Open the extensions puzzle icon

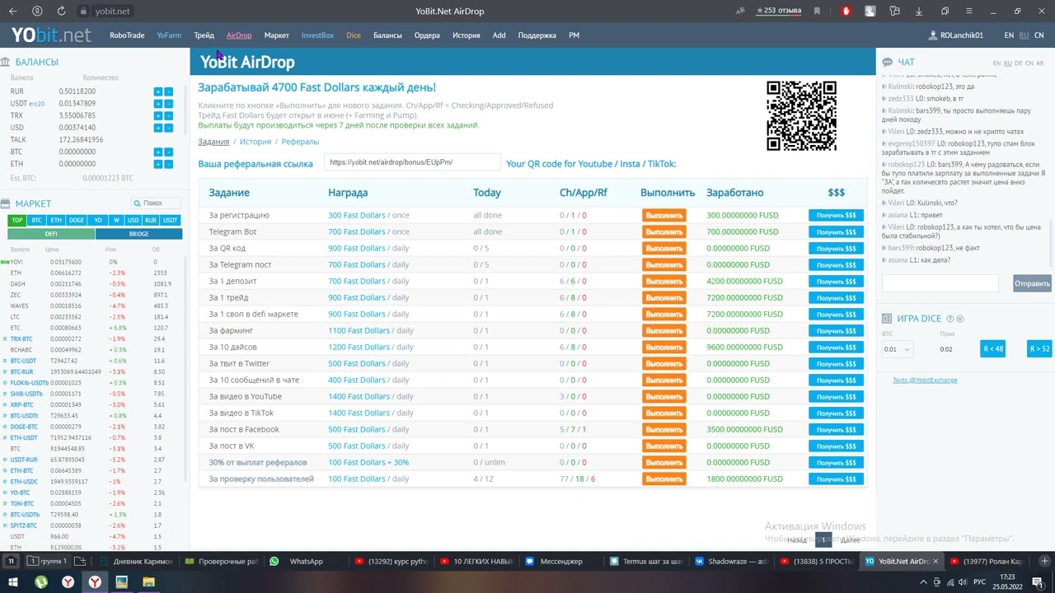coord(894,12)
